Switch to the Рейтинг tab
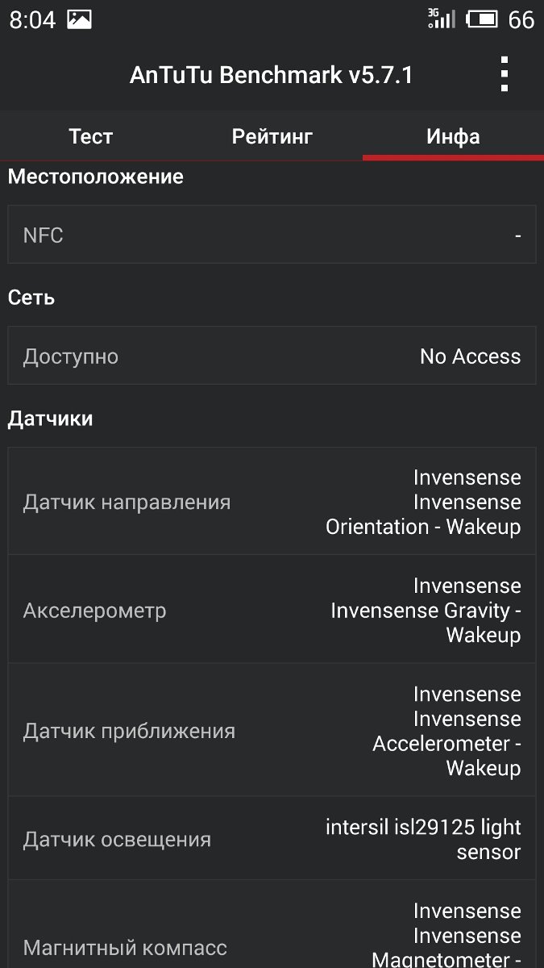Viewport: 544px width, 968px height. [x=272, y=136]
